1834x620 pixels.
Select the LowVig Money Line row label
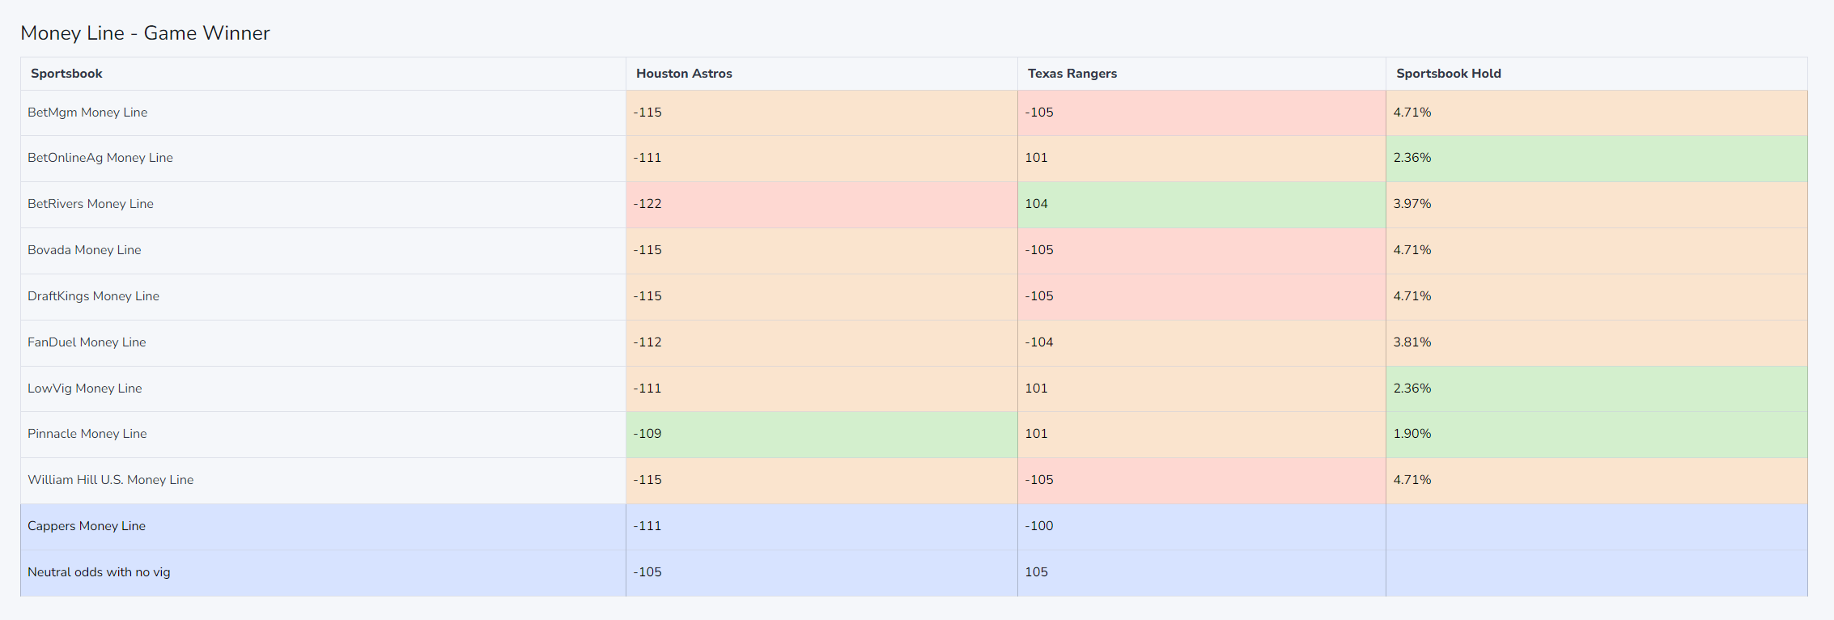[85, 389]
